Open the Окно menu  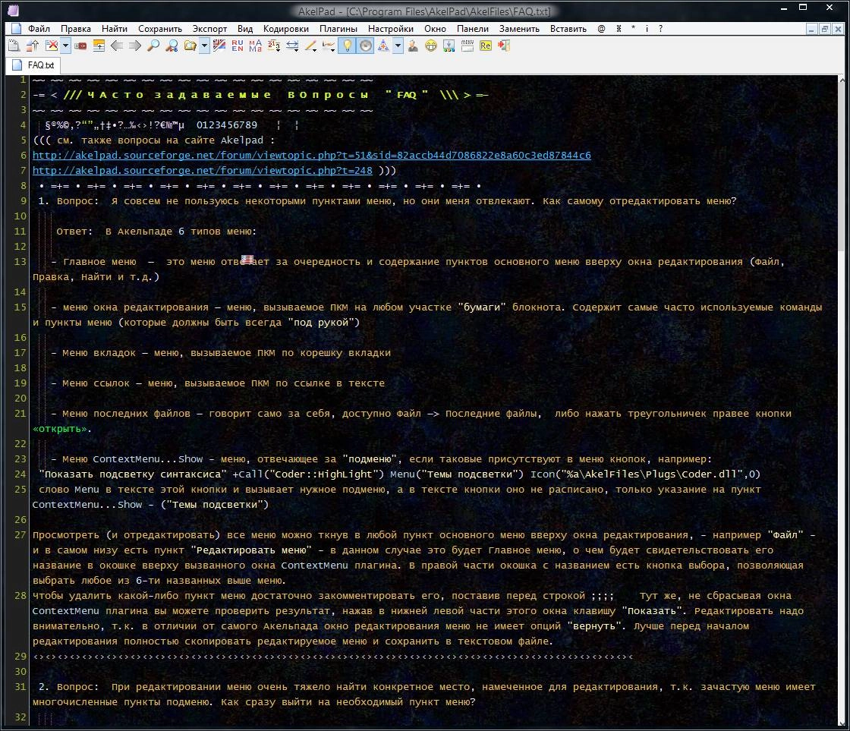(436, 29)
